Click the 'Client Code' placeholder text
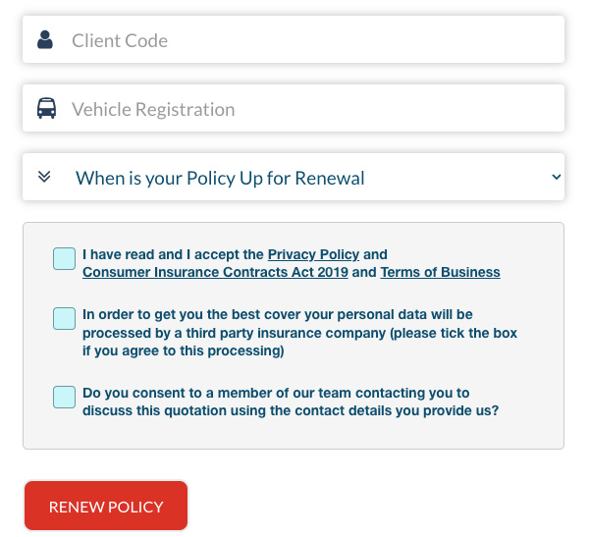 coord(120,40)
